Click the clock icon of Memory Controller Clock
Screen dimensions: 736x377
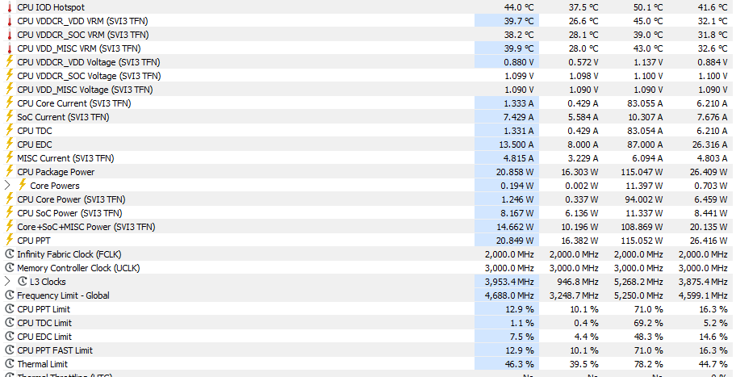click(x=10, y=268)
